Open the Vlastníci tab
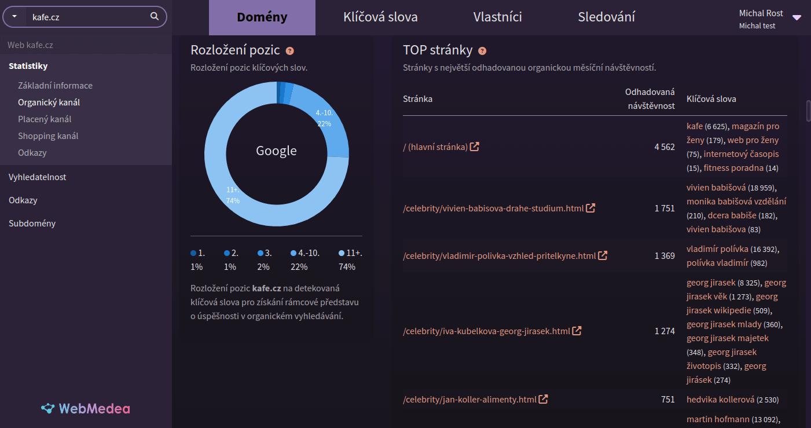Screen dimensions: 811x428 (x=497, y=17)
